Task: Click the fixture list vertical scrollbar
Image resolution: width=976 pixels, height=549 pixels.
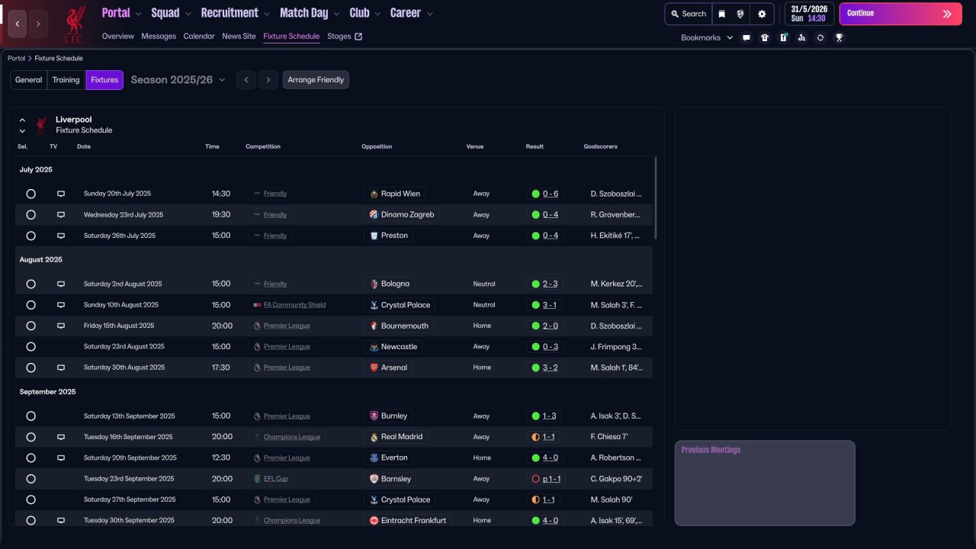Action: coord(656,198)
